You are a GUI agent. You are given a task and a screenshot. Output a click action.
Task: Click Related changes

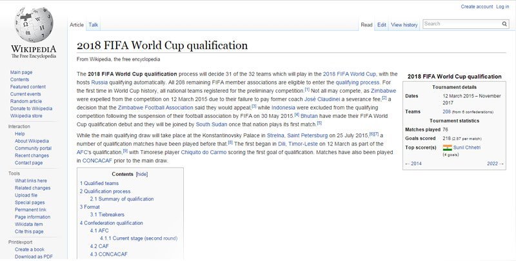[33, 188]
